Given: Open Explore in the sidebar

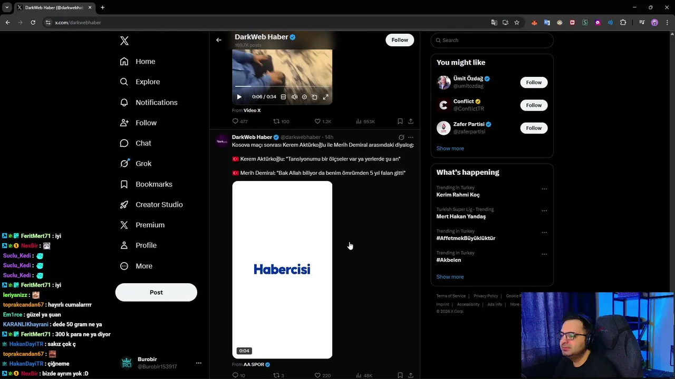Looking at the screenshot, I should (x=140, y=82).
